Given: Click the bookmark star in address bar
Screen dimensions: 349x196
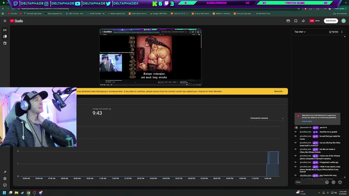Looking at the screenshot, I should click(299, 9).
